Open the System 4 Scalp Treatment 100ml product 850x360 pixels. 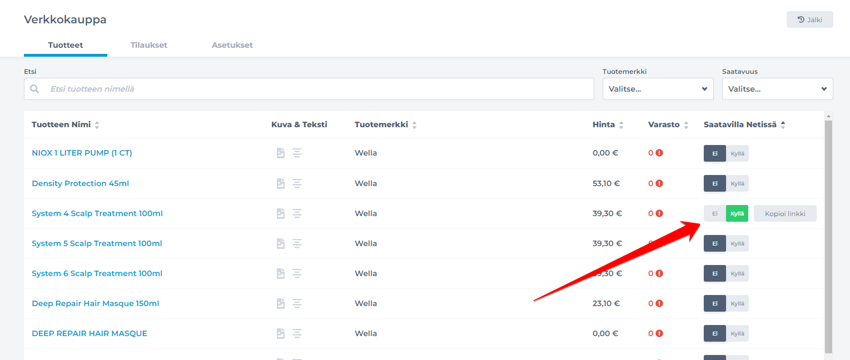pos(97,213)
